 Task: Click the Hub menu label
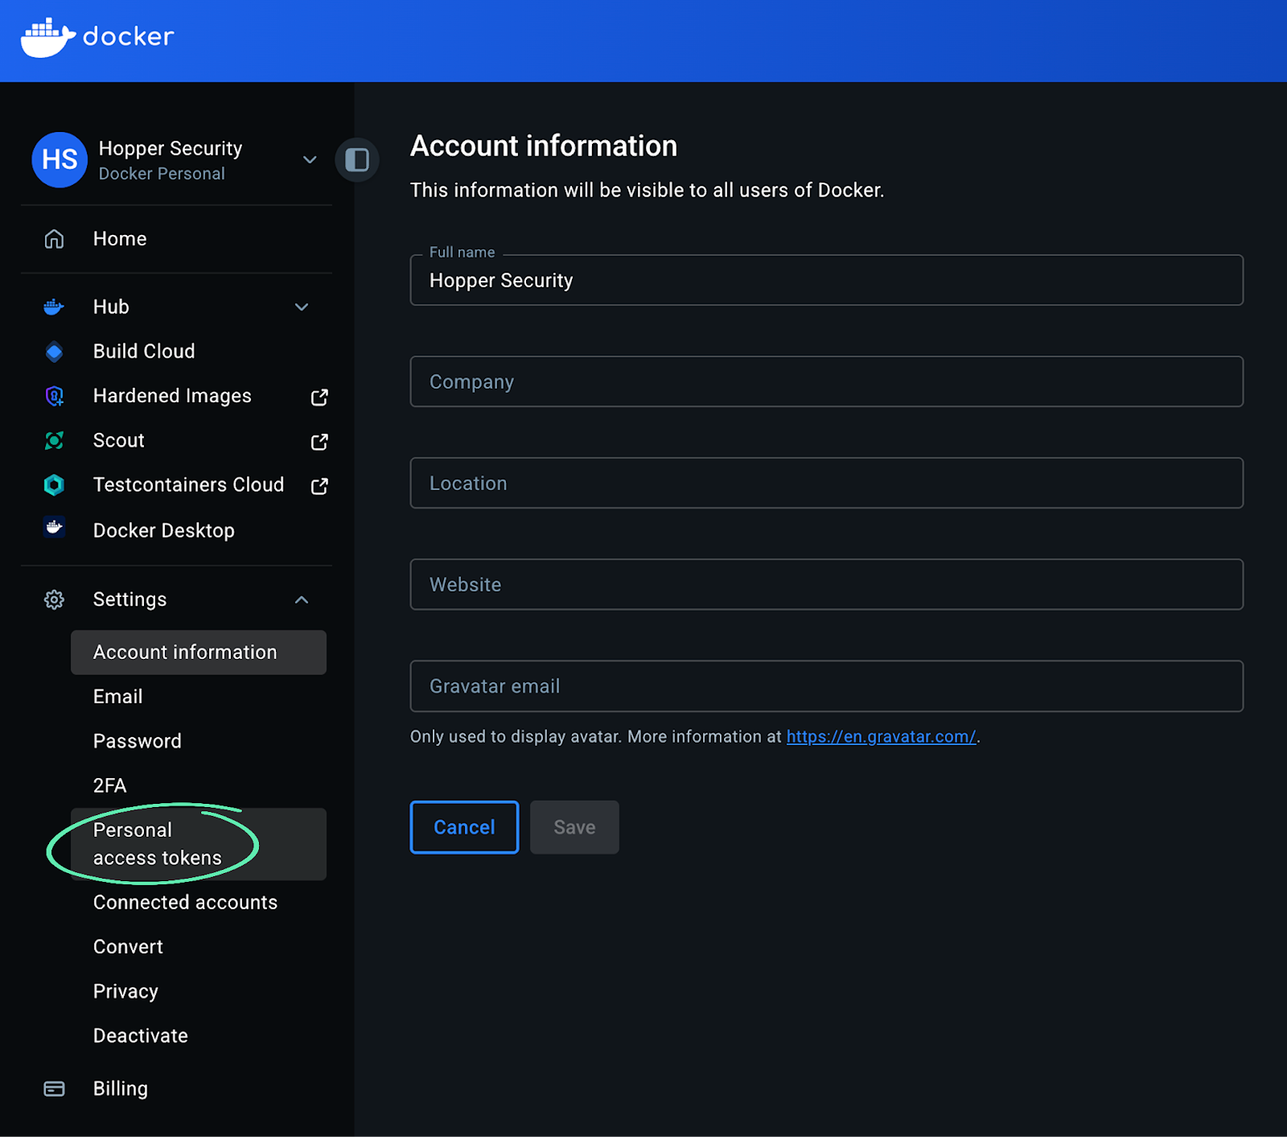(x=111, y=307)
